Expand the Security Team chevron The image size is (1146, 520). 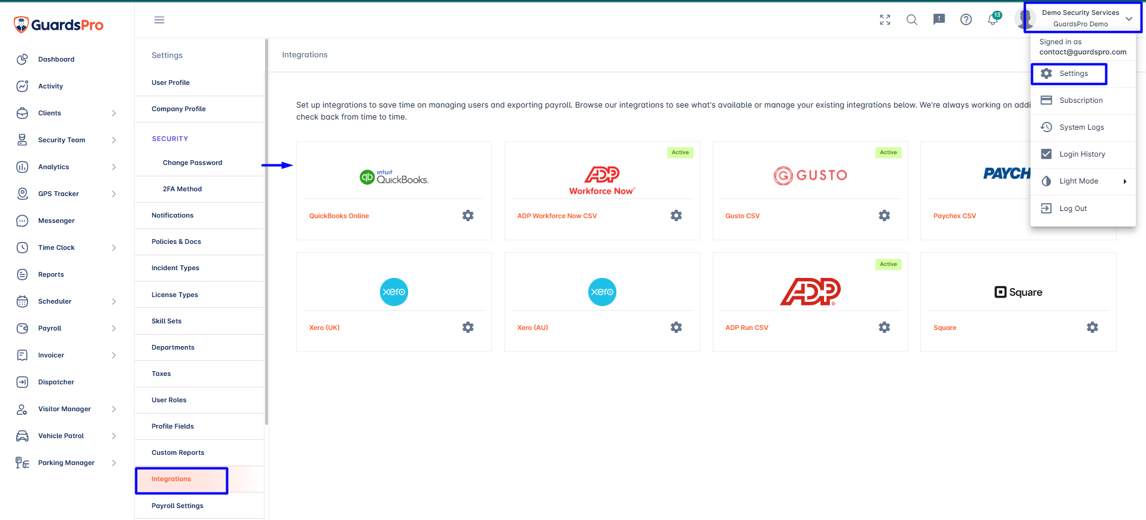(x=114, y=140)
